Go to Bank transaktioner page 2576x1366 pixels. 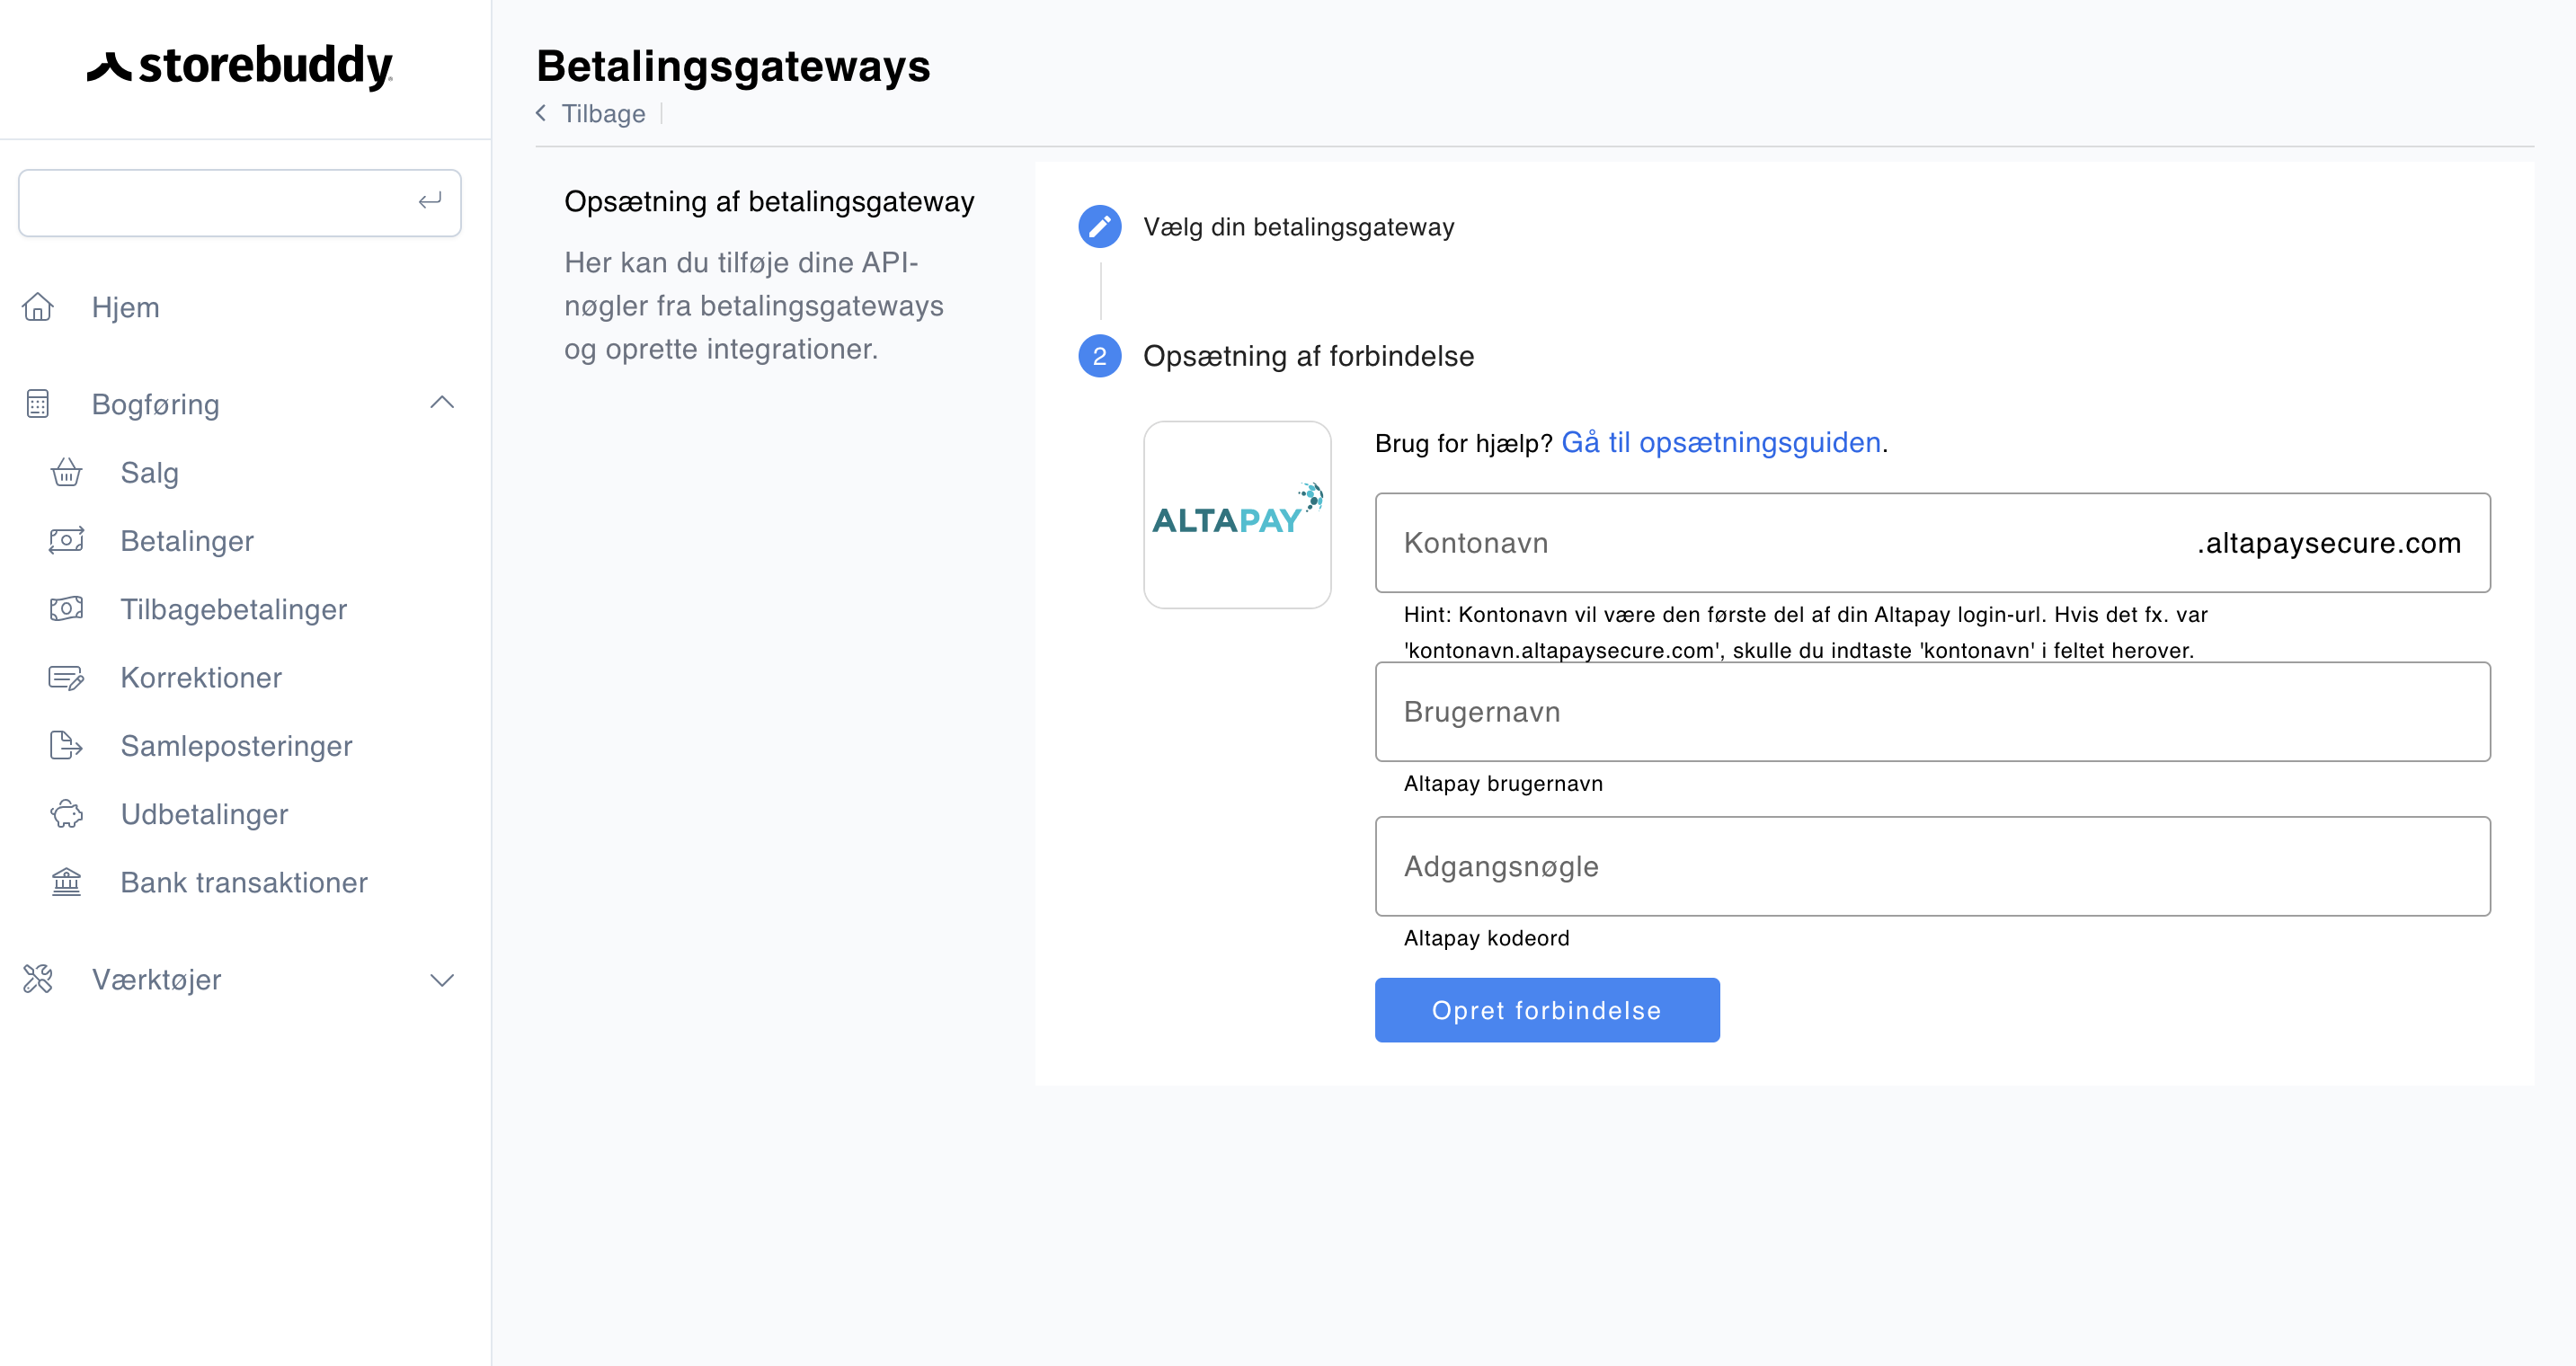coord(244,882)
